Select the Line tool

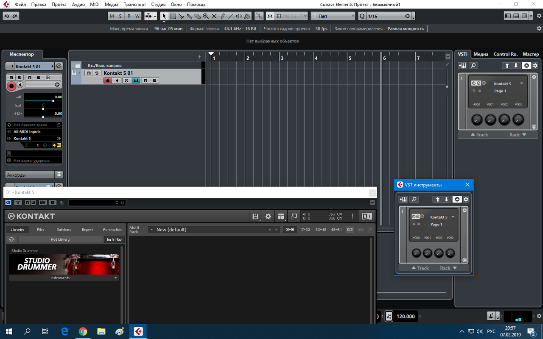[x=230, y=16]
